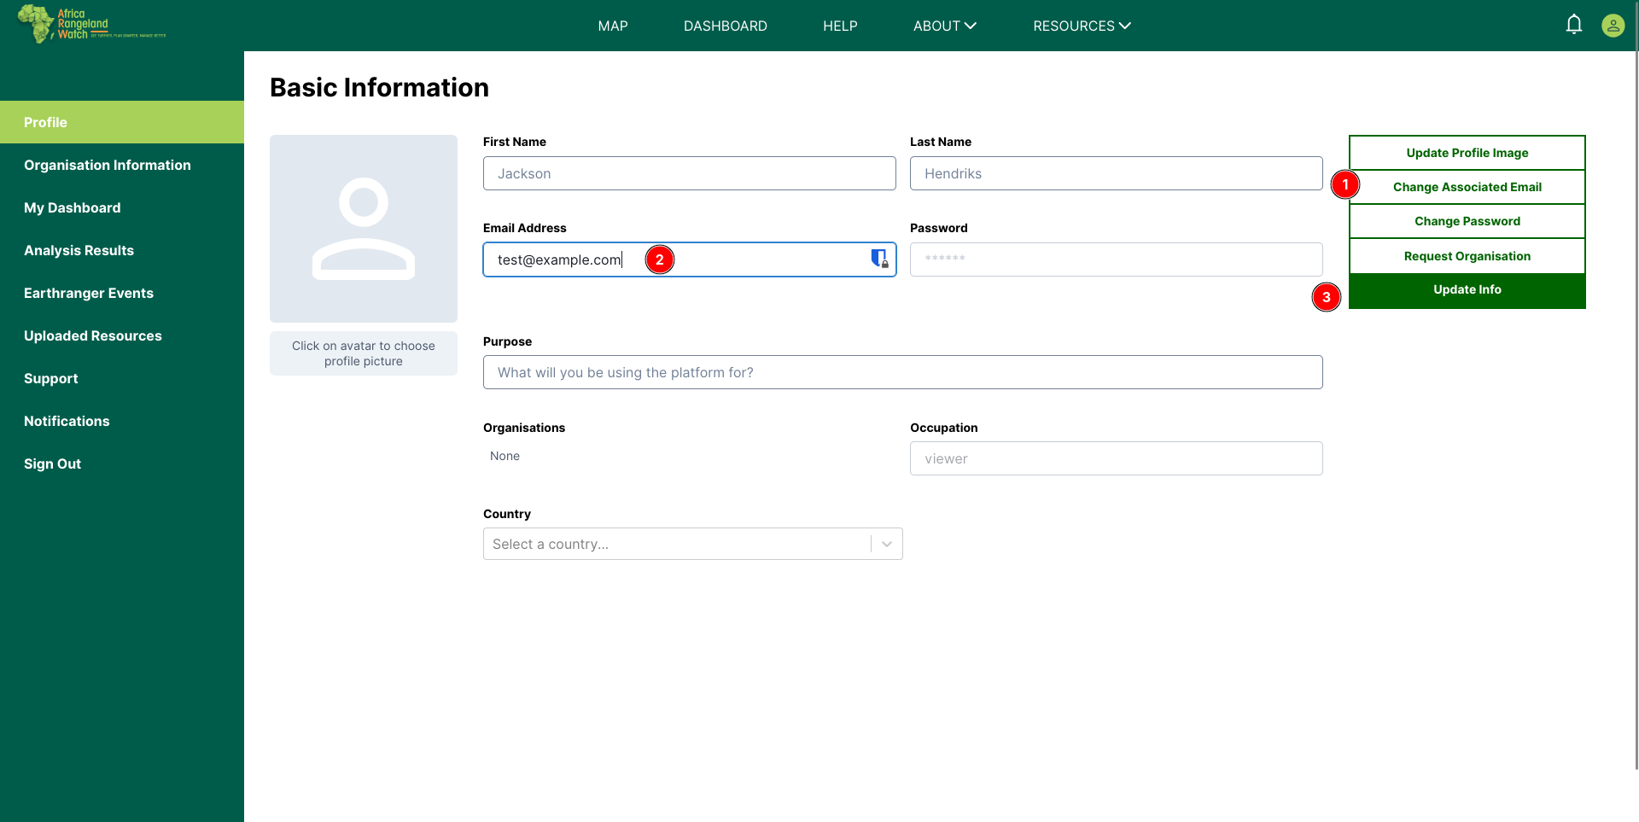
Task: Click the profile picture avatar placeholder
Action: click(x=364, y=229)
